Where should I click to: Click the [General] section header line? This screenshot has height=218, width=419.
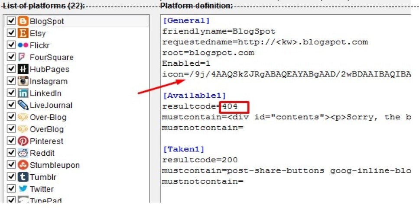pos(186,21)
